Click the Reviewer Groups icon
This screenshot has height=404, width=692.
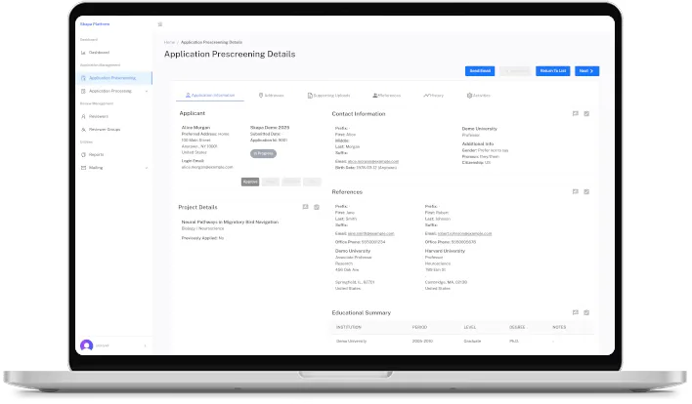pyautogui.click(x=83, y=130)
